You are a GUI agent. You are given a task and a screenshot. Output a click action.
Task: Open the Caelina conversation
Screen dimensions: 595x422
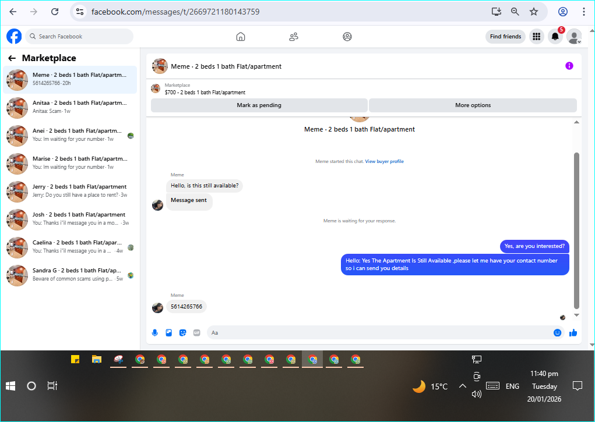click(70, 247)
